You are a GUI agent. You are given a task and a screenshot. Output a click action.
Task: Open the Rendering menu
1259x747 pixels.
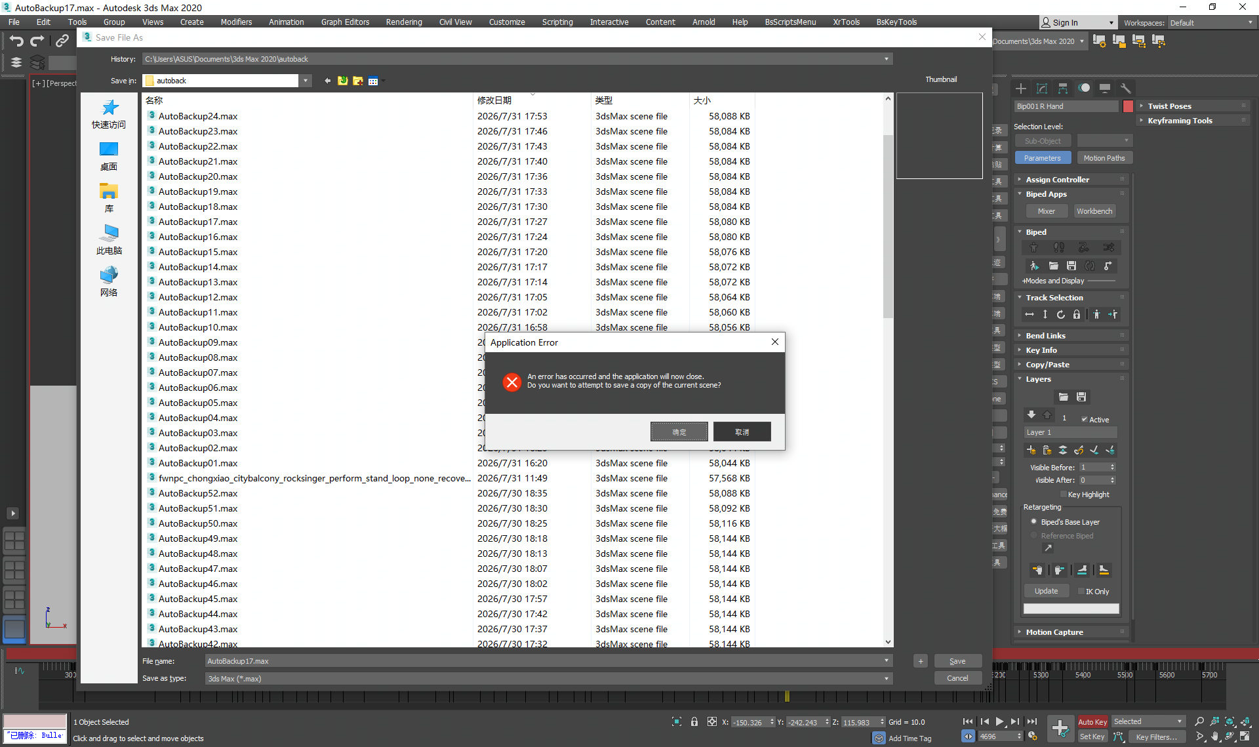click(404, 22)
